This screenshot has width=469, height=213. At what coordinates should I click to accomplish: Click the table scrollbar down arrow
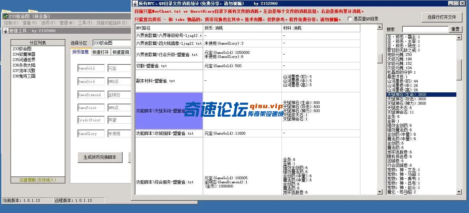380,192
